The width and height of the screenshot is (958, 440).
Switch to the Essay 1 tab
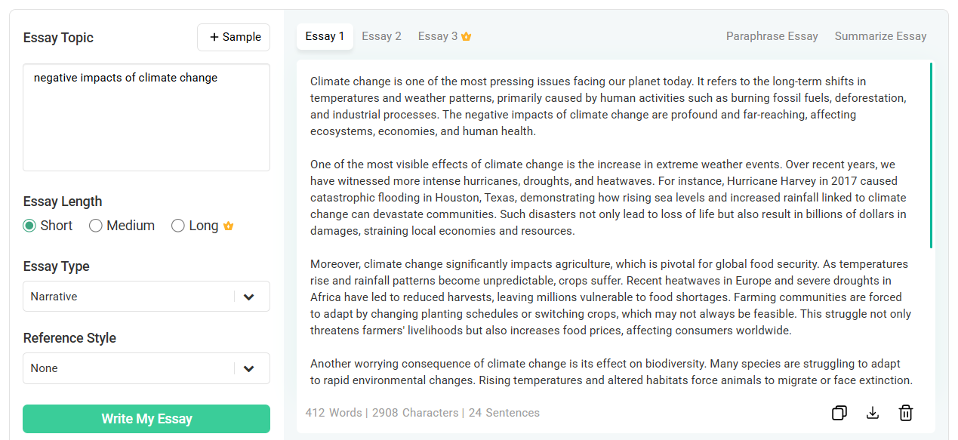pos(325,36)
